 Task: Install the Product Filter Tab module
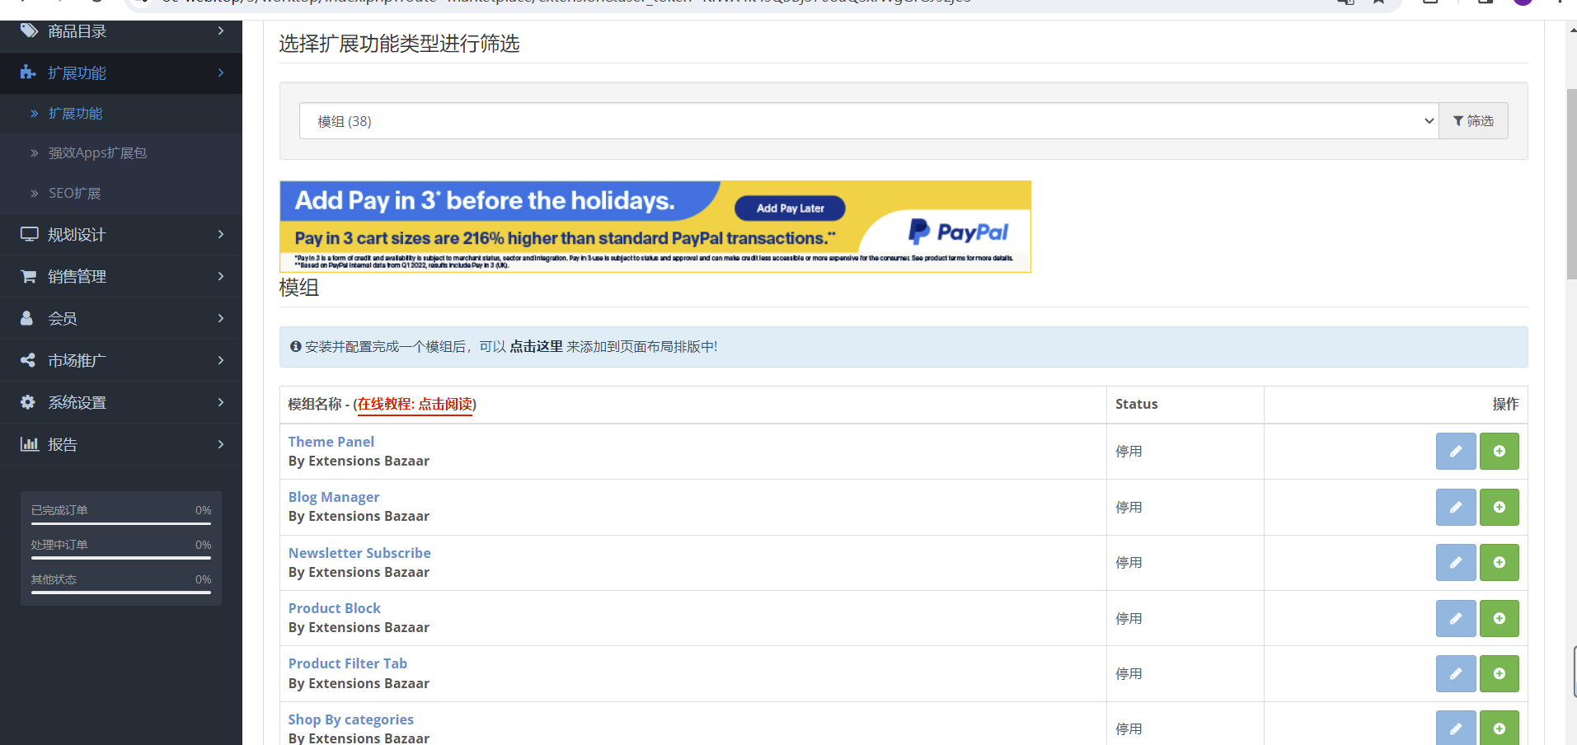[x=1500, y=673]
